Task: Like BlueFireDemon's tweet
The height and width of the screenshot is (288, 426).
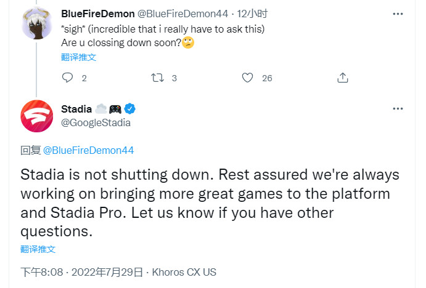Action: point(248,78)
